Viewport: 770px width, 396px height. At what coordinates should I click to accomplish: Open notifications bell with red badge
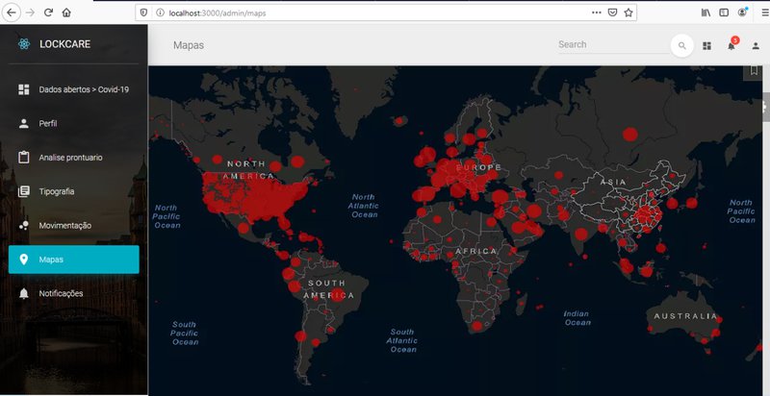[x=731, y=44]
